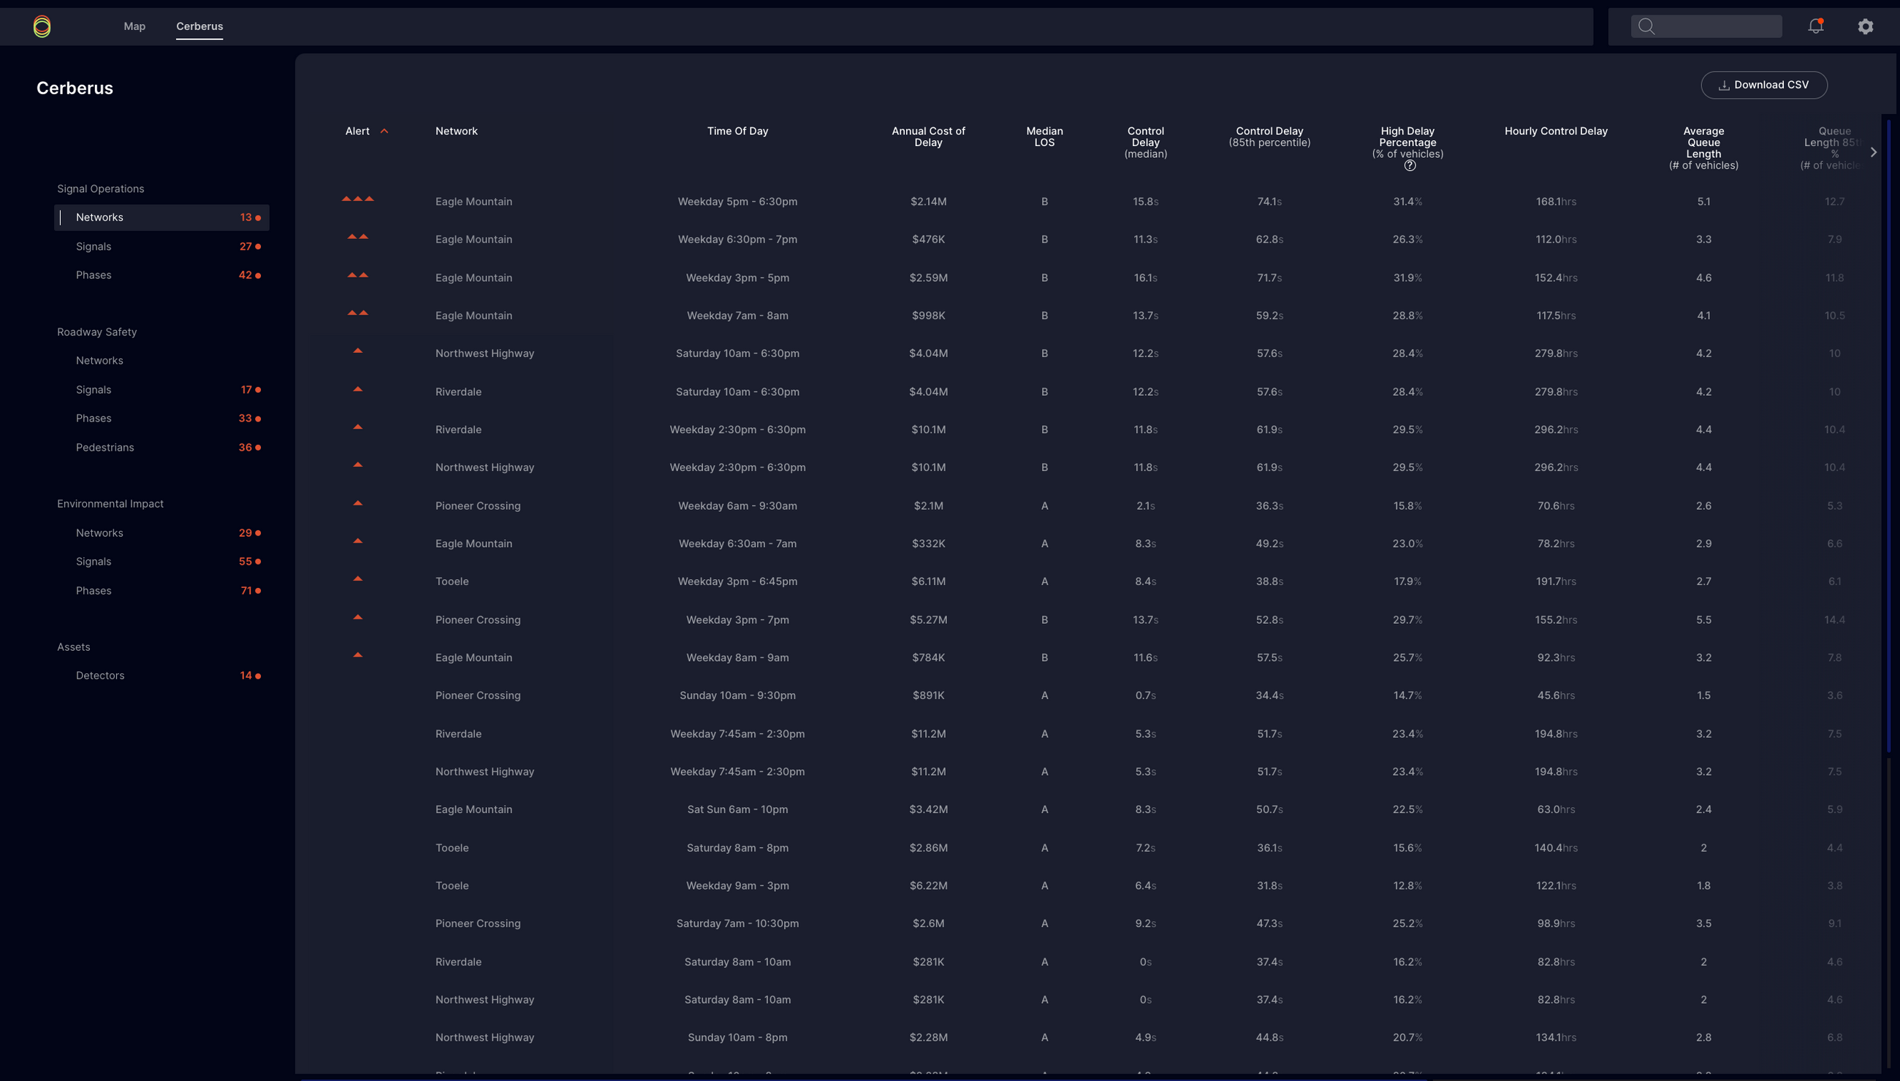Open Pedestrians under Roadway Safety
The image size is (1900, 1081).
tap(104, 448)
